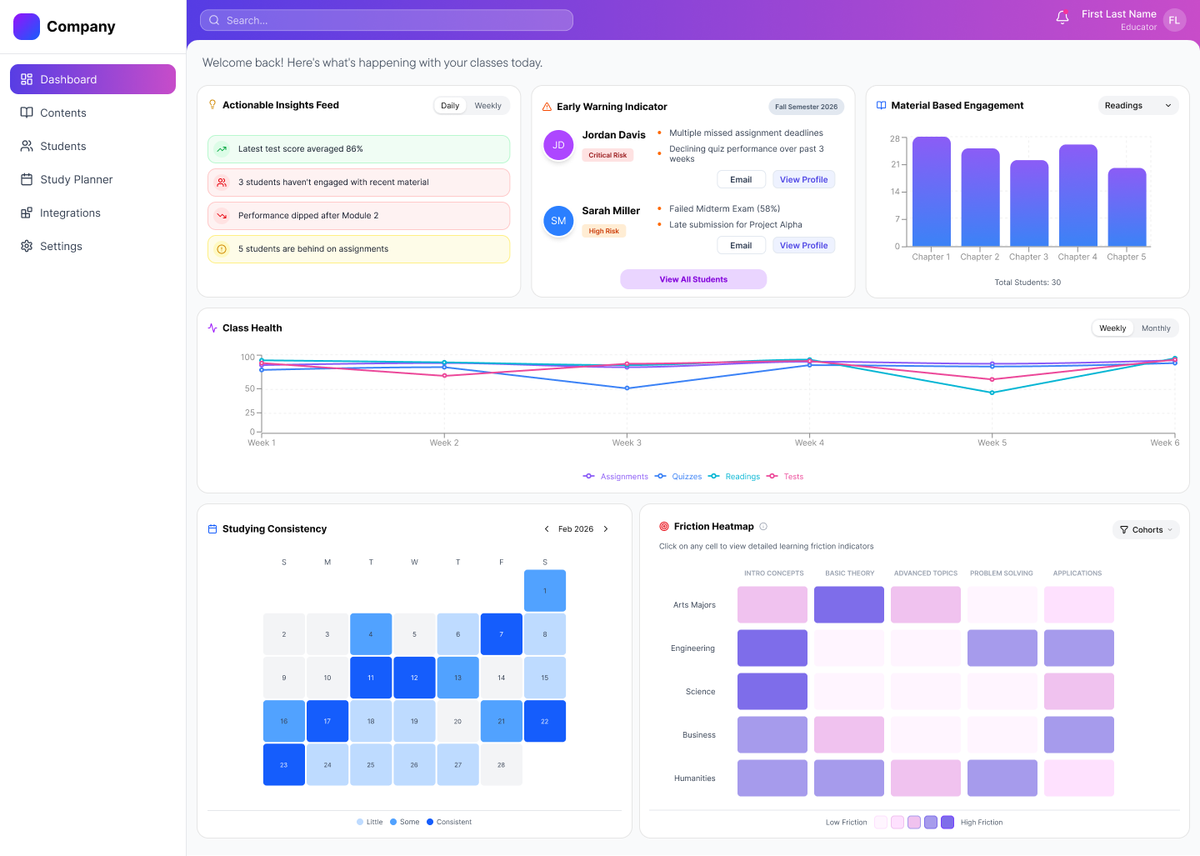Image resolution: width=1200 pixels, height=856 pixels.
Task: Click the search input field
Action: 387,20
